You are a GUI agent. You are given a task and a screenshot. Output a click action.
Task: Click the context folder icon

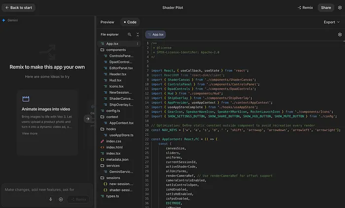[103, 117]
